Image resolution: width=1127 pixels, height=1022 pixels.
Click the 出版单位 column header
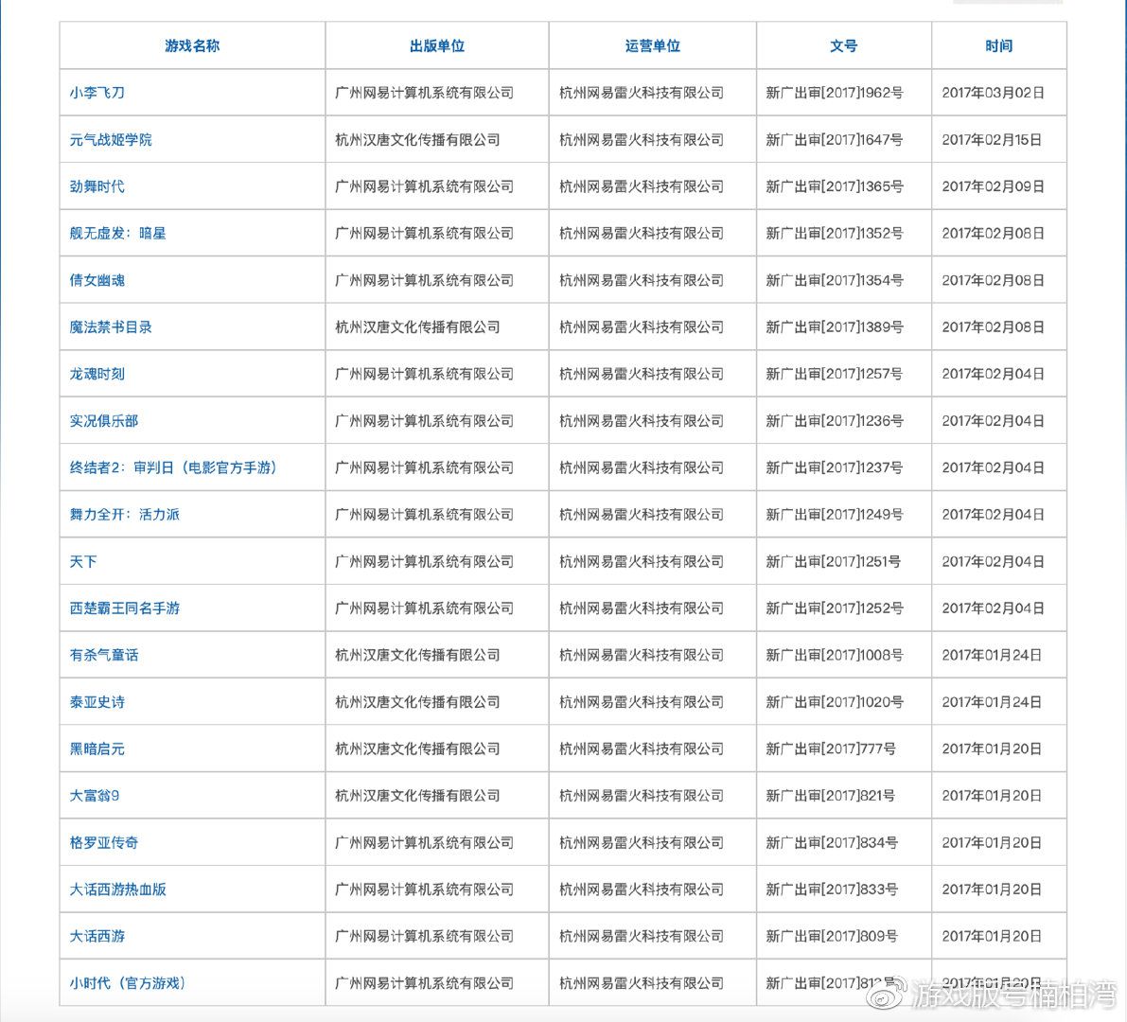tap(437, 46)
